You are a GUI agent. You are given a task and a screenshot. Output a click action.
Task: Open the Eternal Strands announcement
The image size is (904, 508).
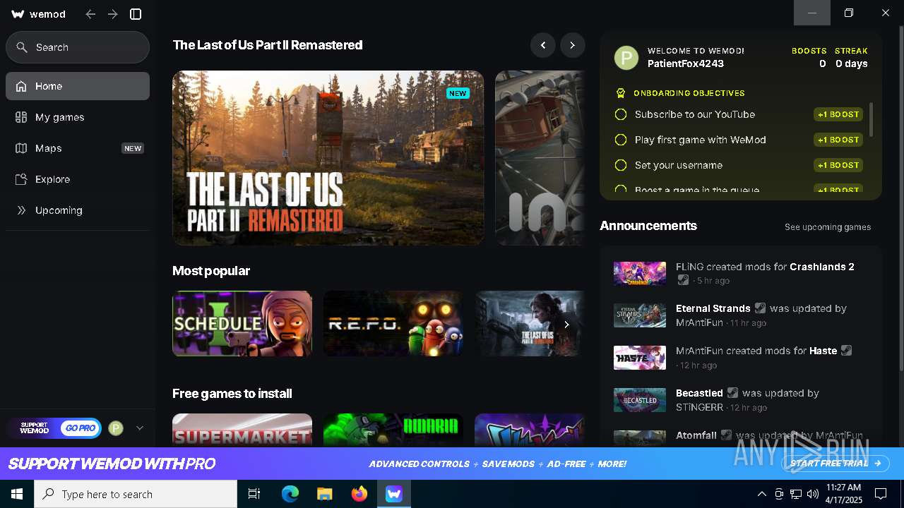740,315
